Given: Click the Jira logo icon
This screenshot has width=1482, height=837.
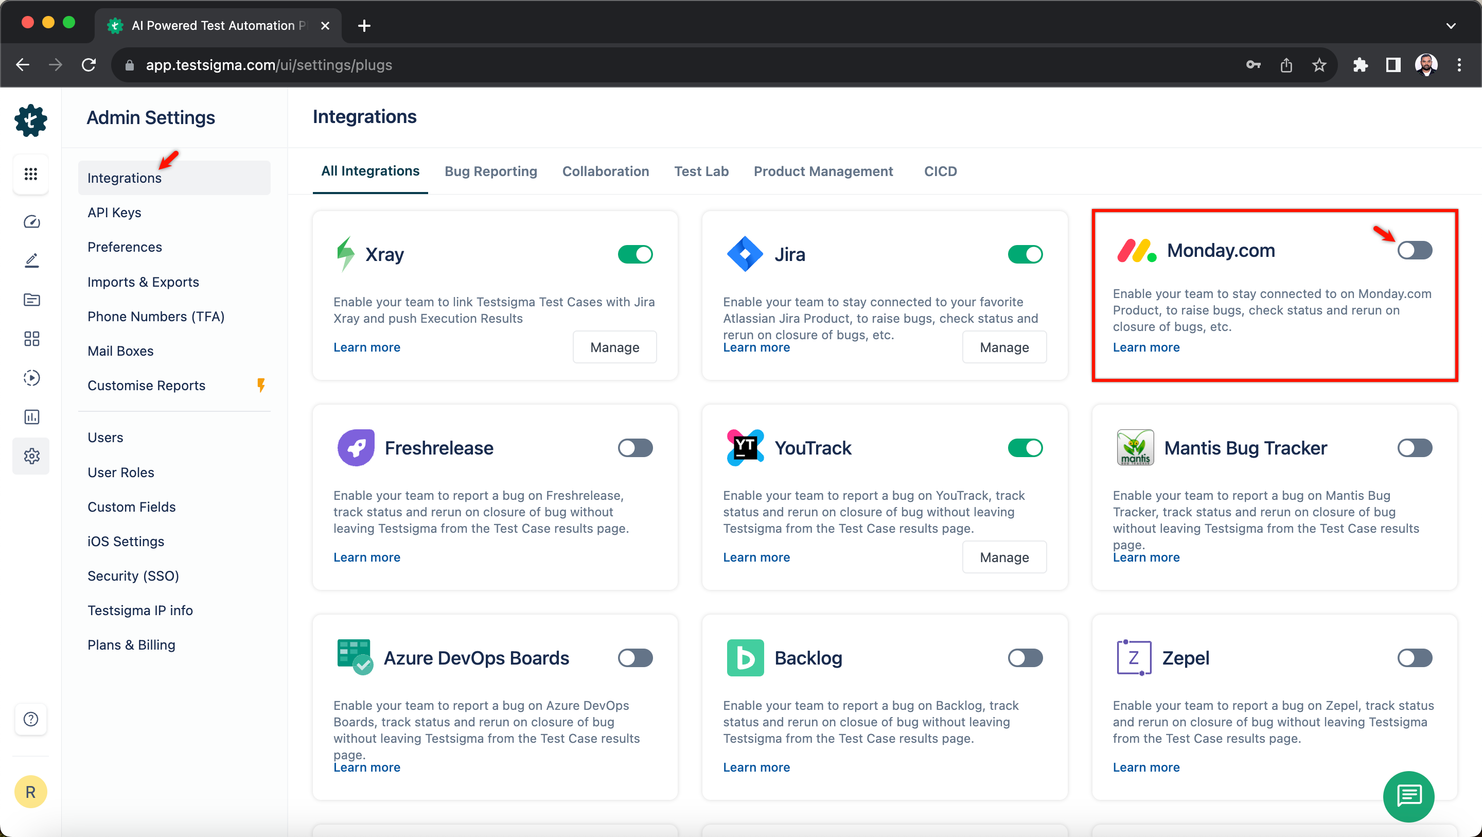Looking at the screenshot, I should tap(745, 254).
